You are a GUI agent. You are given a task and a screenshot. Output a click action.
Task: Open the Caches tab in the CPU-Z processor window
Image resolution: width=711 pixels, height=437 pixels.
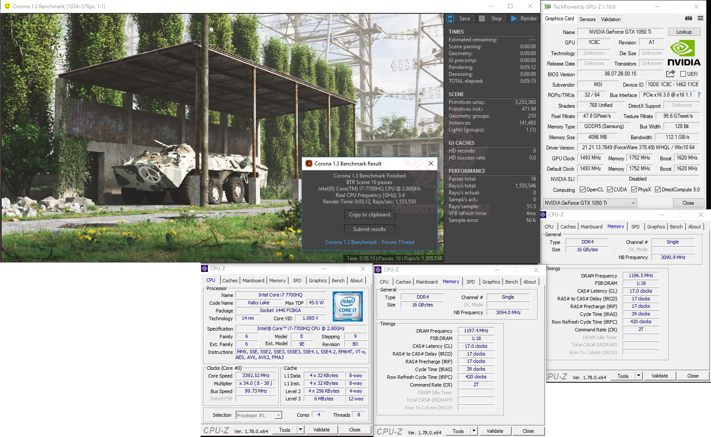230,281
